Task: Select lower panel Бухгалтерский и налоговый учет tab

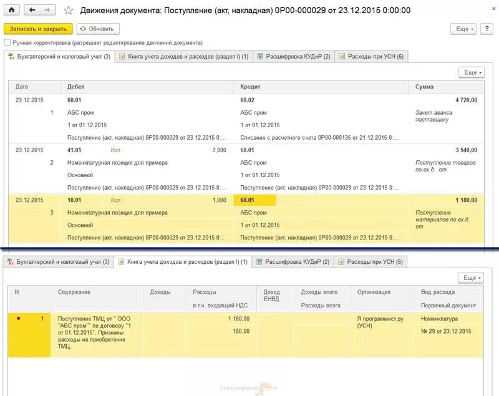Action: [61, 262]
